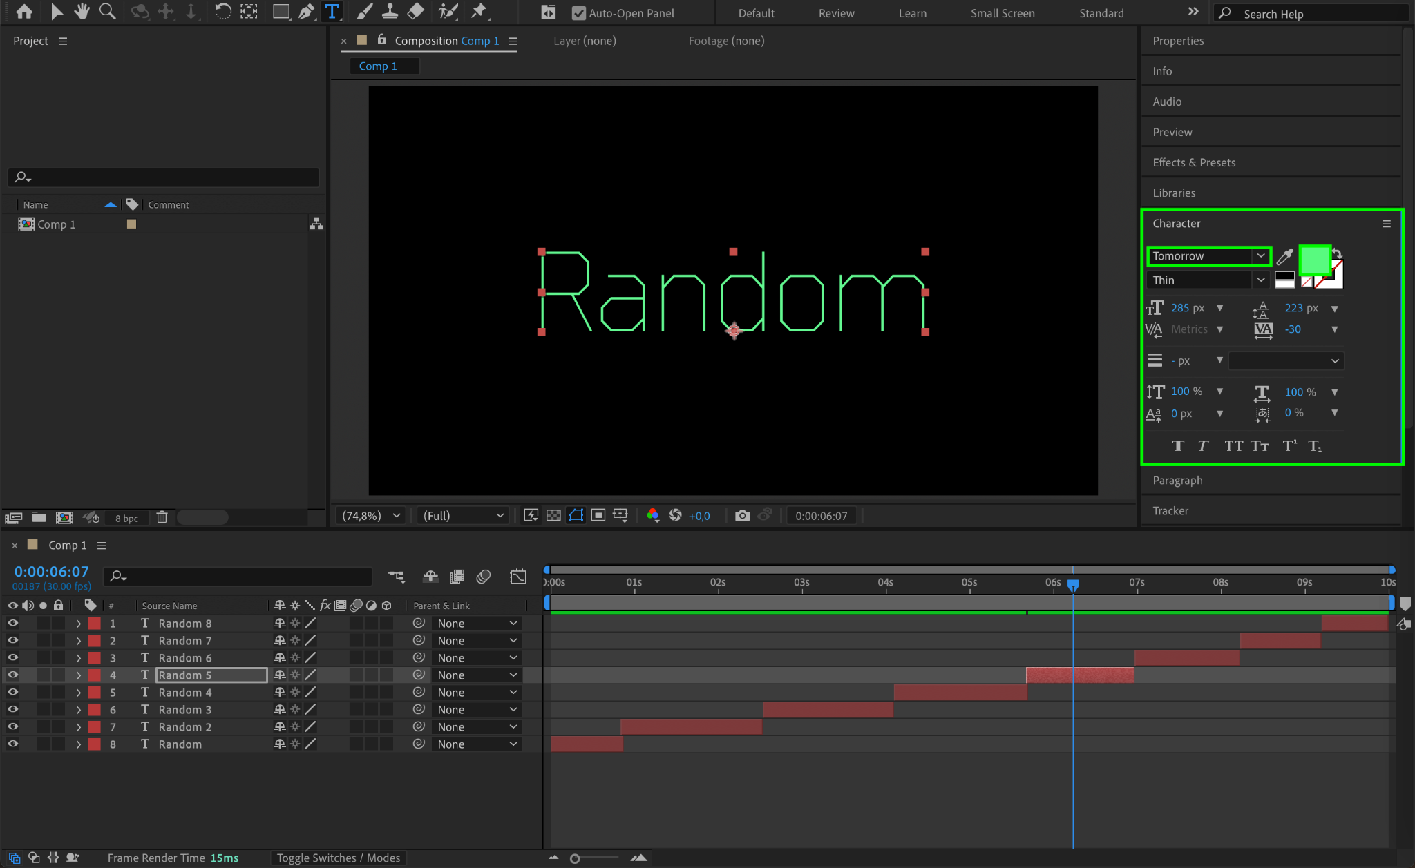Click the Take Snapshot camera icon
The image size is (1415, 868).
coord(742,515)
